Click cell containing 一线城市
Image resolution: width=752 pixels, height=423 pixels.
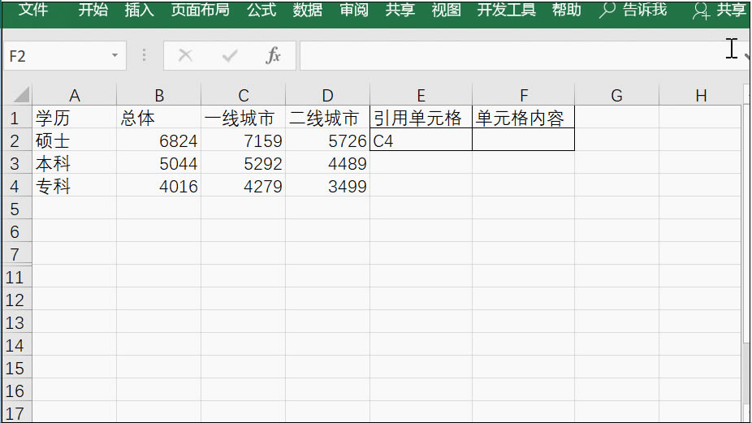(243, 118)
